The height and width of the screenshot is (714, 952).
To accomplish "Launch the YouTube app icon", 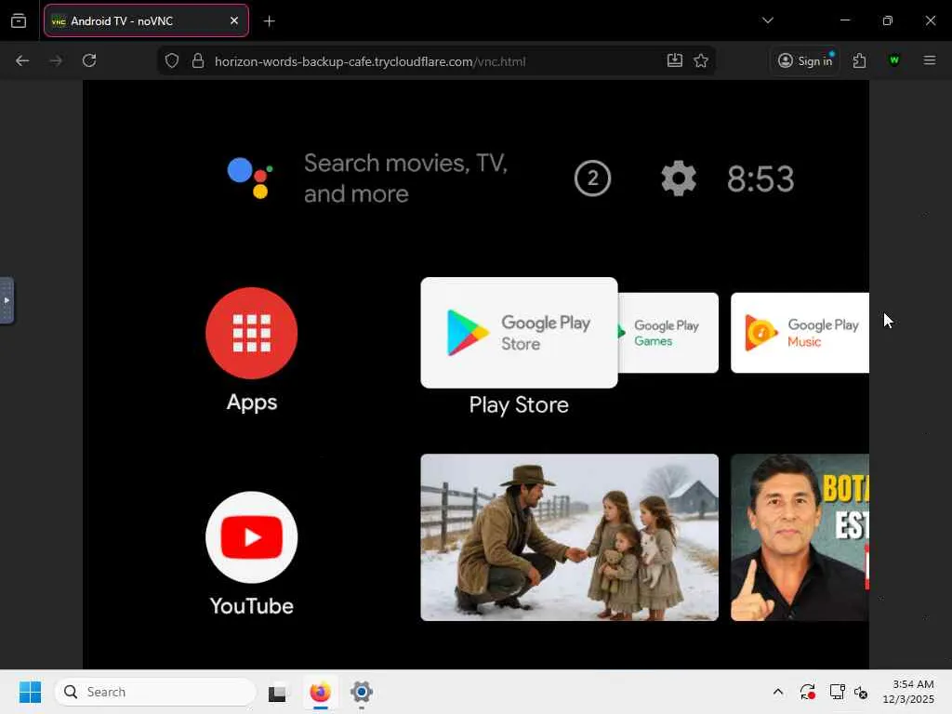I will click(x=251, y=537).
